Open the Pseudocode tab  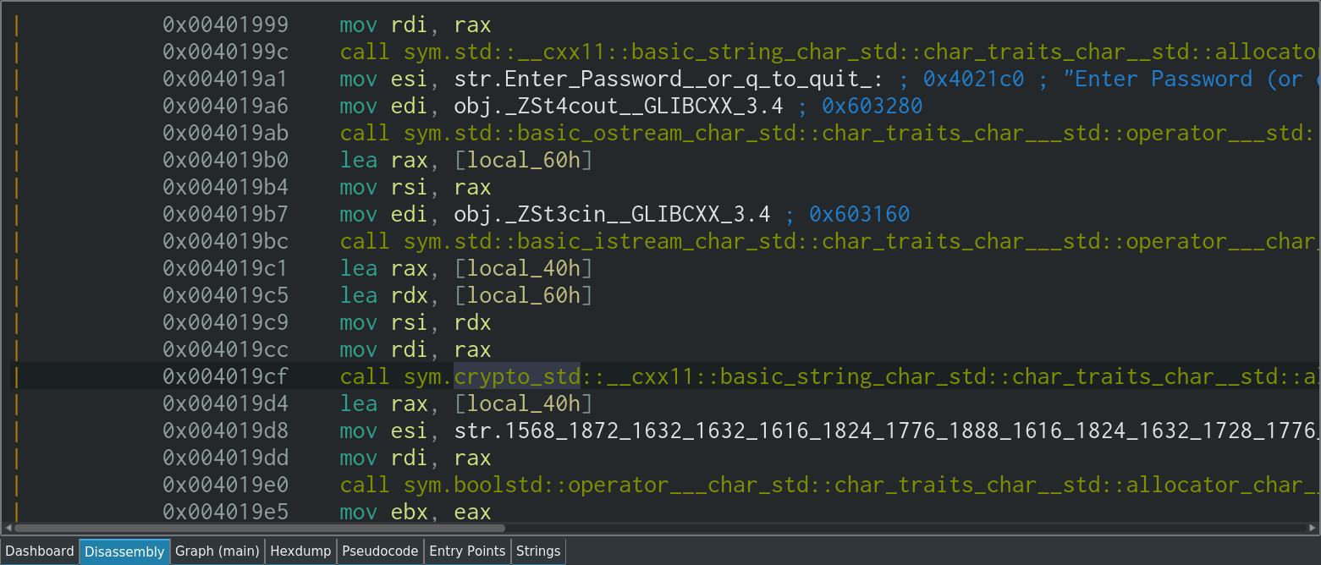[x=380, y=551]
